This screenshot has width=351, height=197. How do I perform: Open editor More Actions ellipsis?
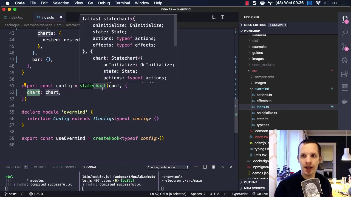pyautogui.click(x=231, y=17)
